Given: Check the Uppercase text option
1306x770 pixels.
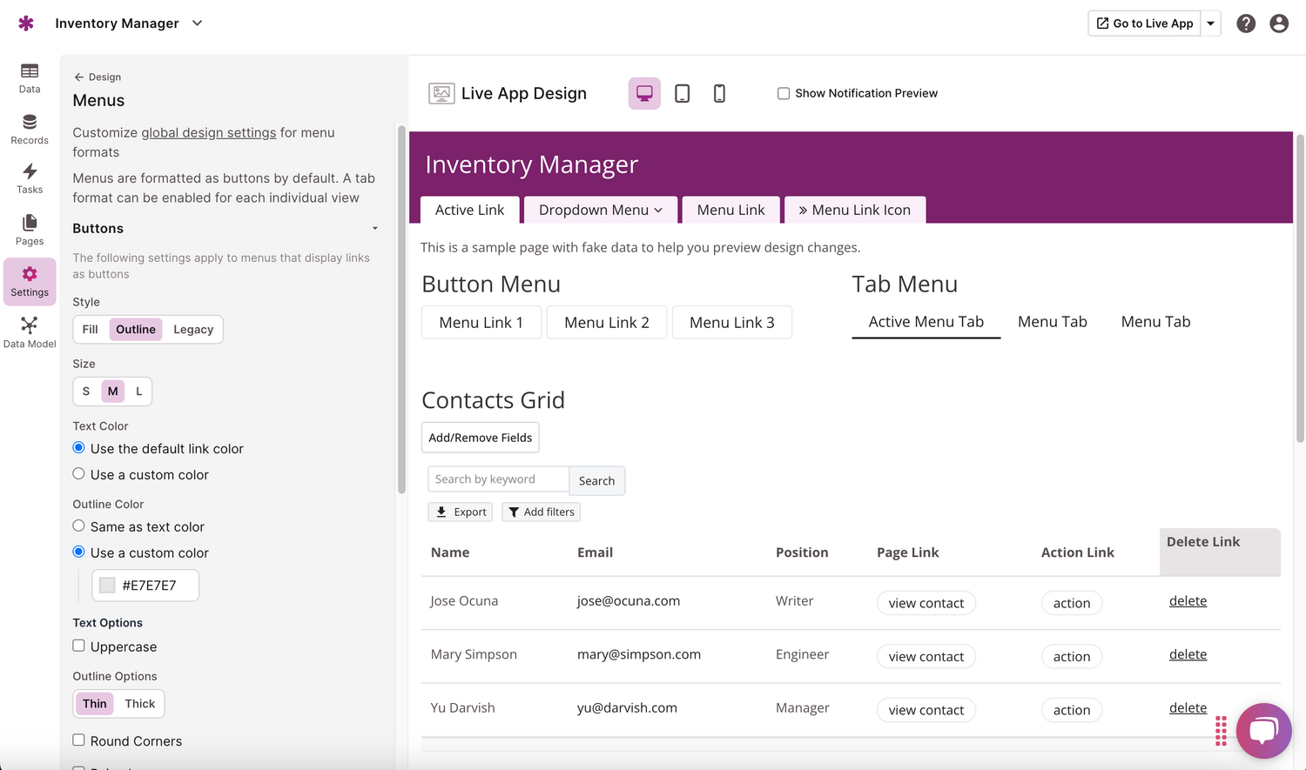Looking at the screenshot, I should (x=79, y=646).
